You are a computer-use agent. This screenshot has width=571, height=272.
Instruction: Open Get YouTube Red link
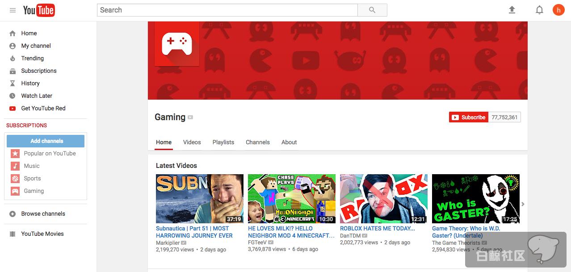43,108
